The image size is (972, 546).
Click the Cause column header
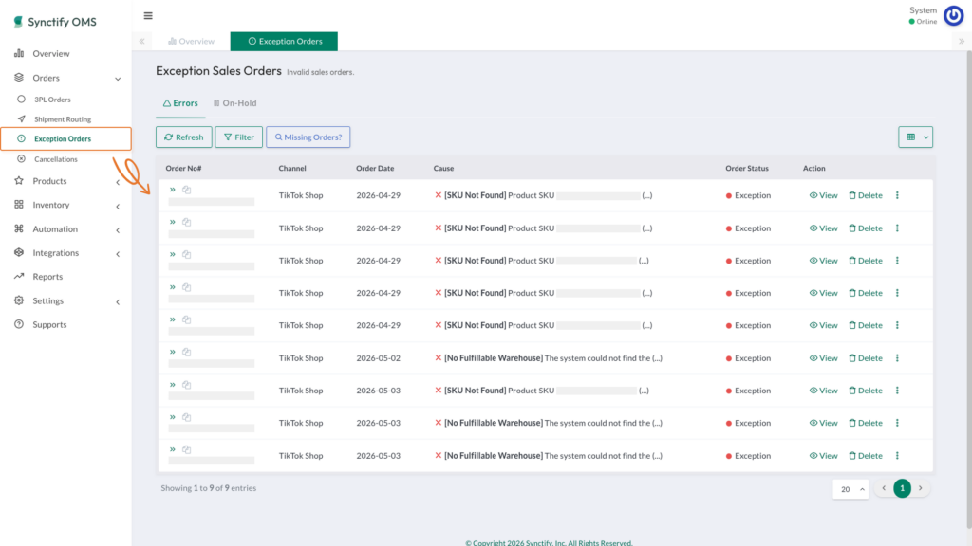443,169
